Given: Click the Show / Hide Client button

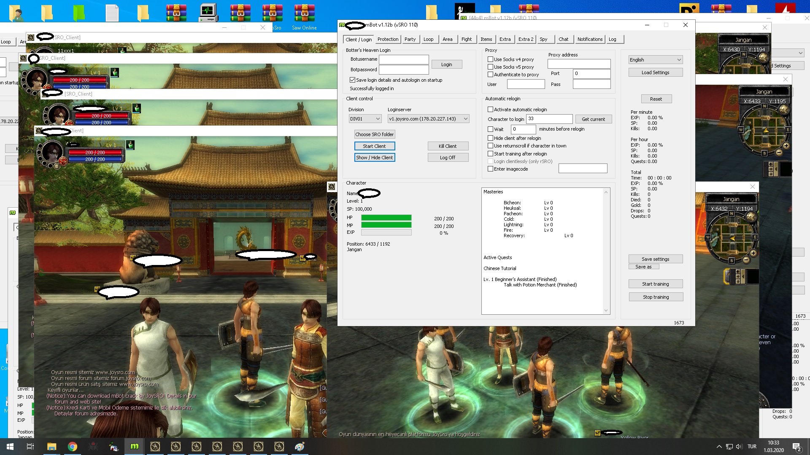Looking at the screenshot, I should (x=375, y=158).
